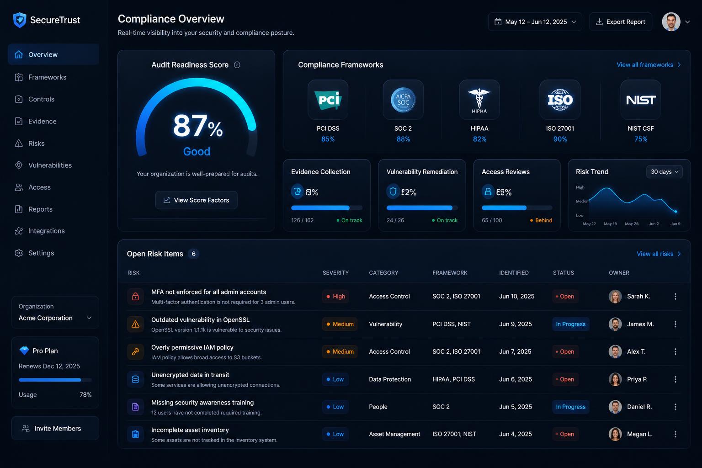Open the HIPAA framework icon
702x468 pixels.
[x=479, y=100]
